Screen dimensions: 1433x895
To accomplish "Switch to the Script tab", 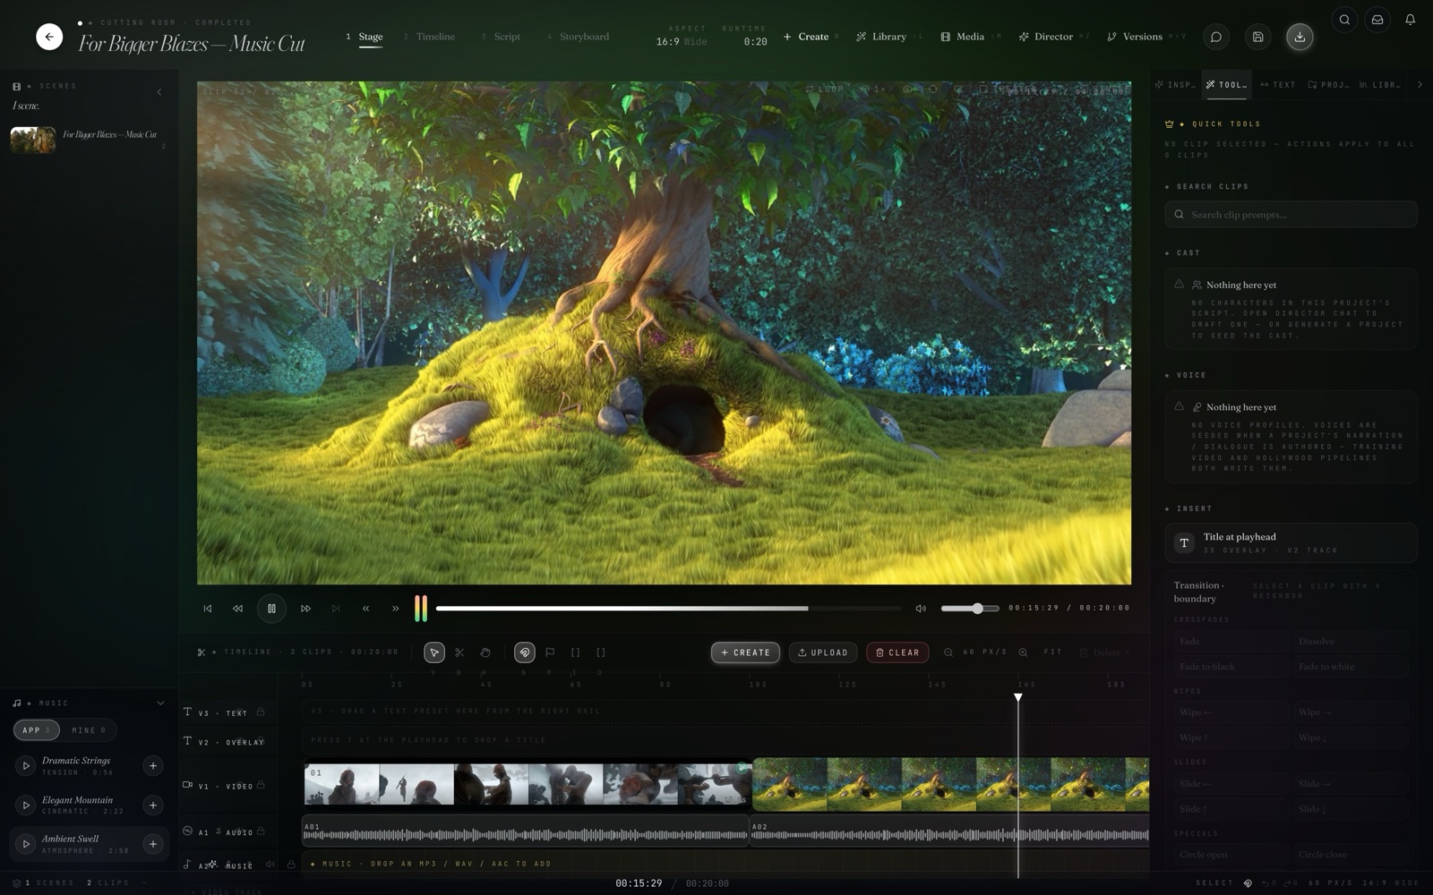I will pos(501,37).
